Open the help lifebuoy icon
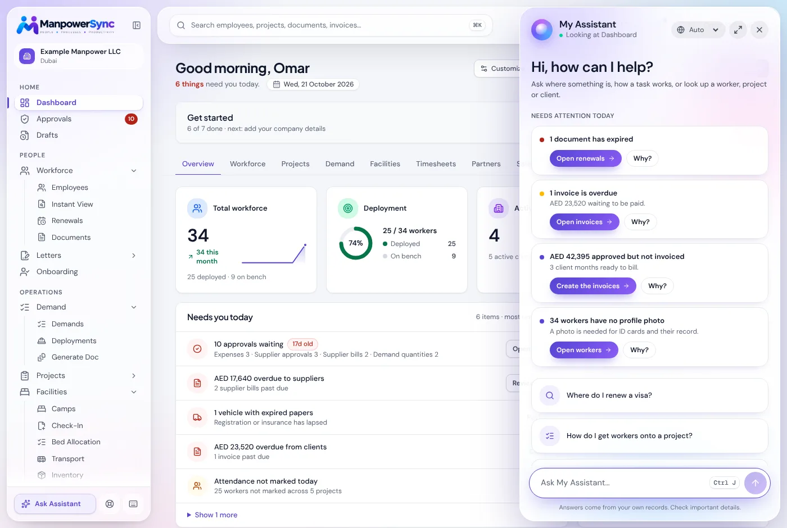 (x=110, y=504)
